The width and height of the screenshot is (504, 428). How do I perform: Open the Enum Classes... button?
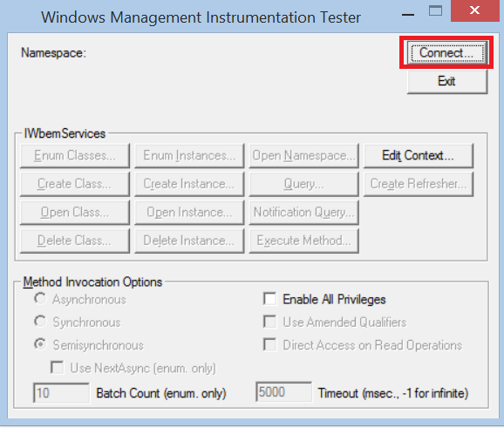coord(75,156)
